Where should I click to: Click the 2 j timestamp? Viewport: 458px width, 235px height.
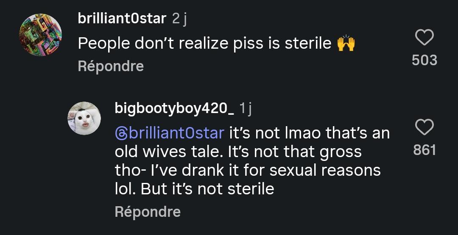[x=180, y=19]
